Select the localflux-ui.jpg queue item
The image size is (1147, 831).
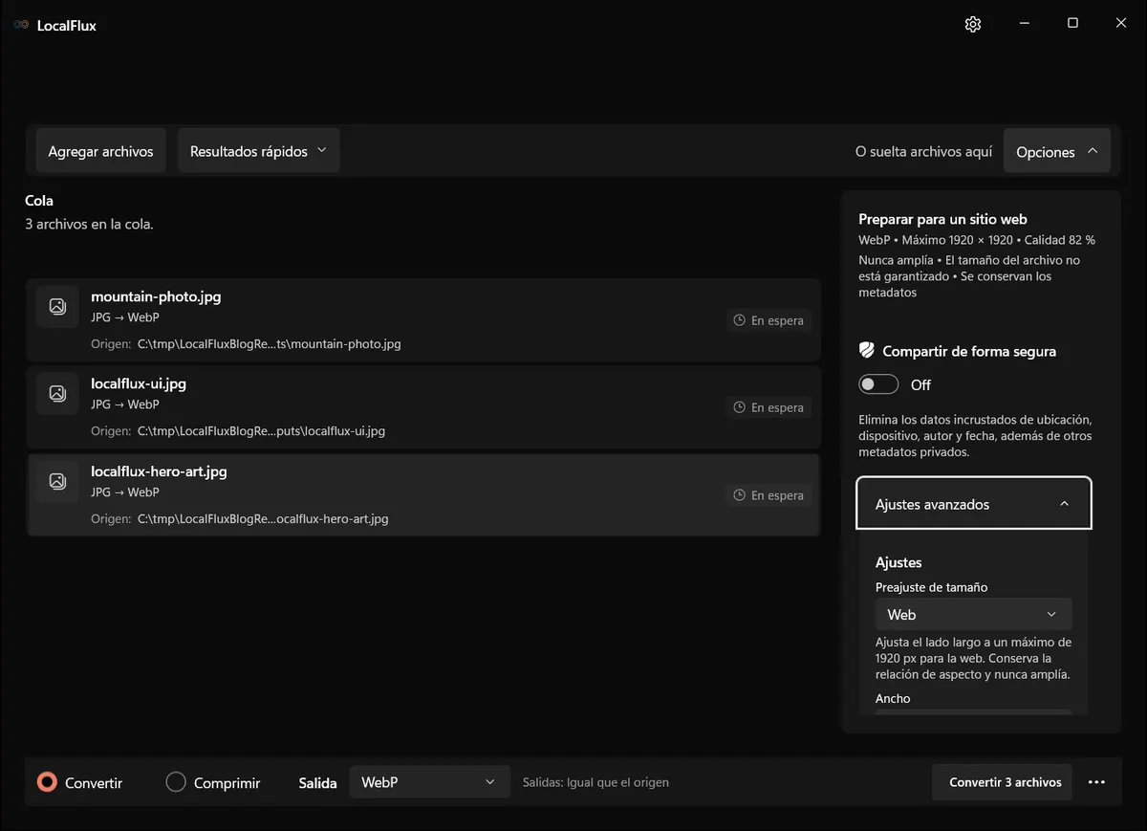click(x=423, y=407)
